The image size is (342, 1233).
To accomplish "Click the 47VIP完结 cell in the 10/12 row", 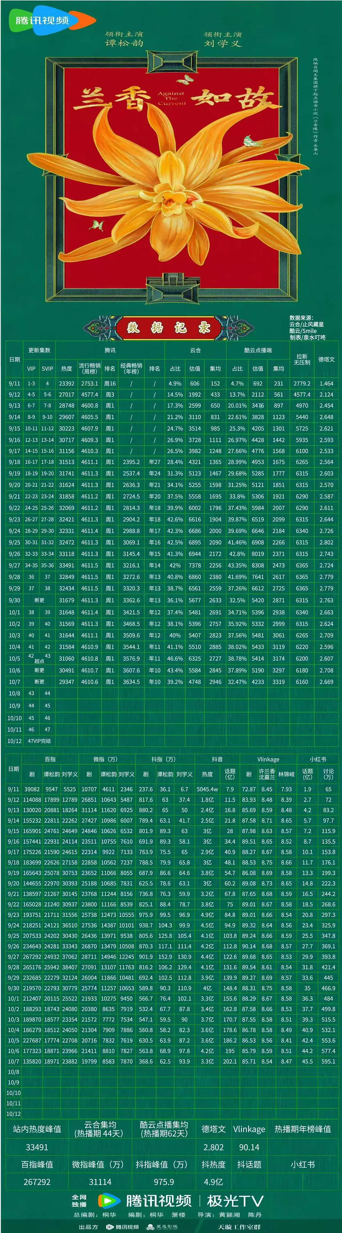I will (39, 741).
